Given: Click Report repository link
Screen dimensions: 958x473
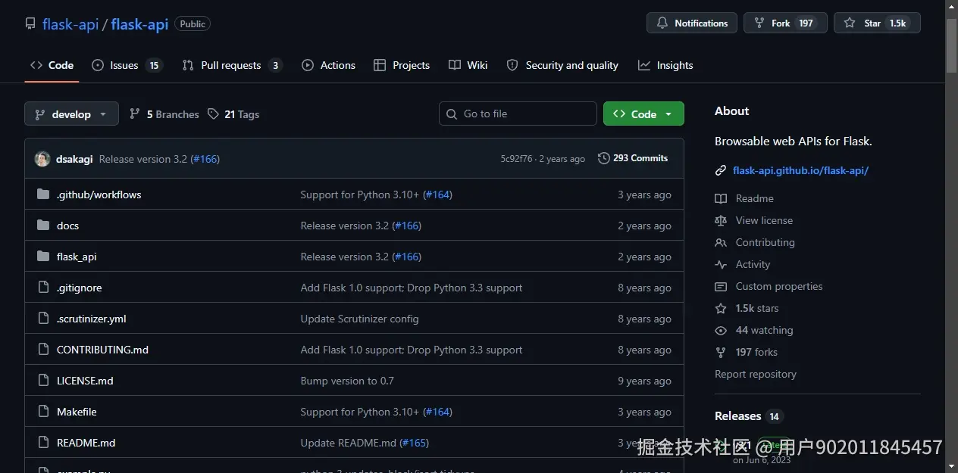Looking at the screenshot, I should coord(756,374).
